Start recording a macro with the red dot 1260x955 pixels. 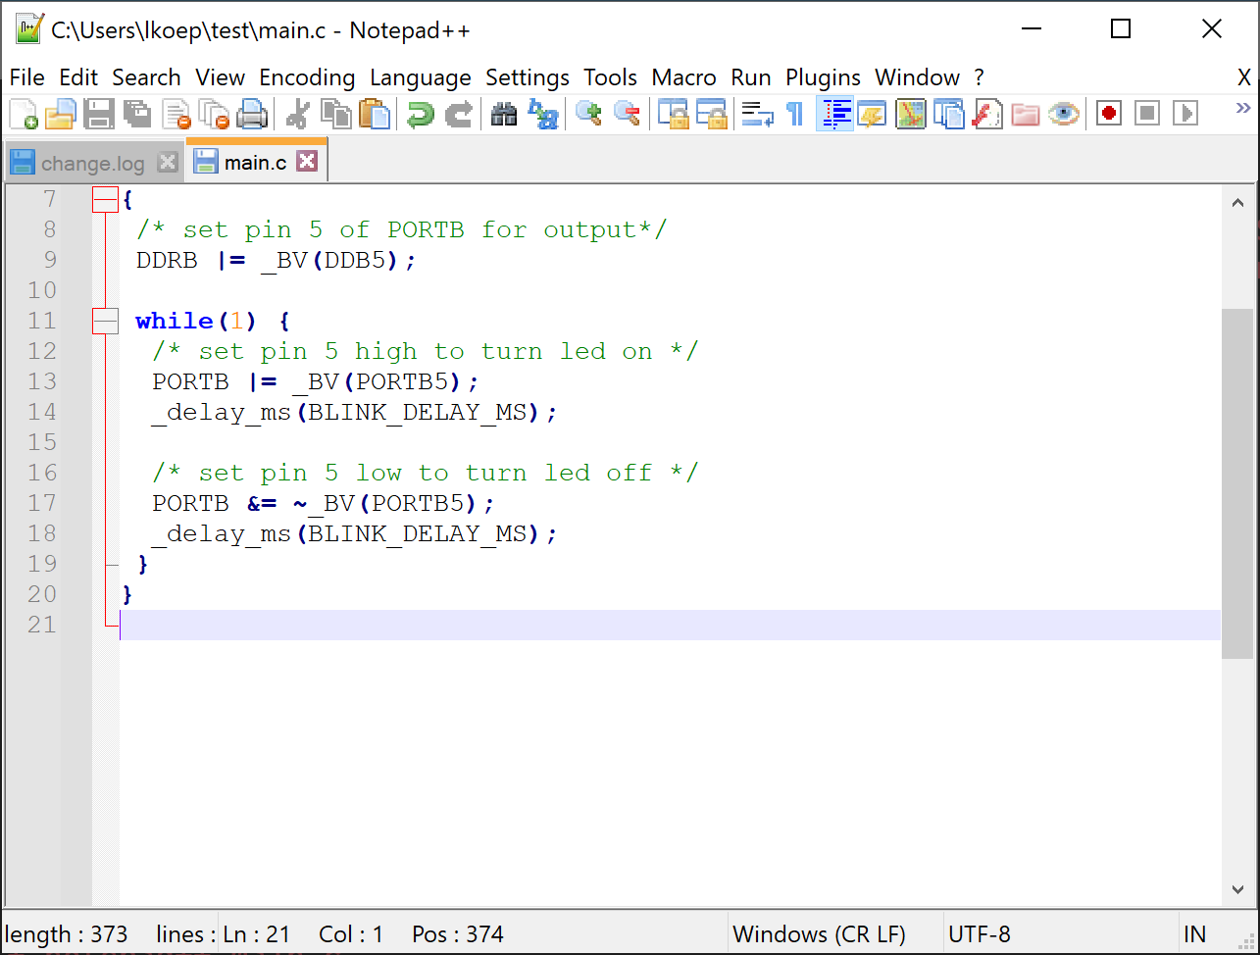point(1109,114)
